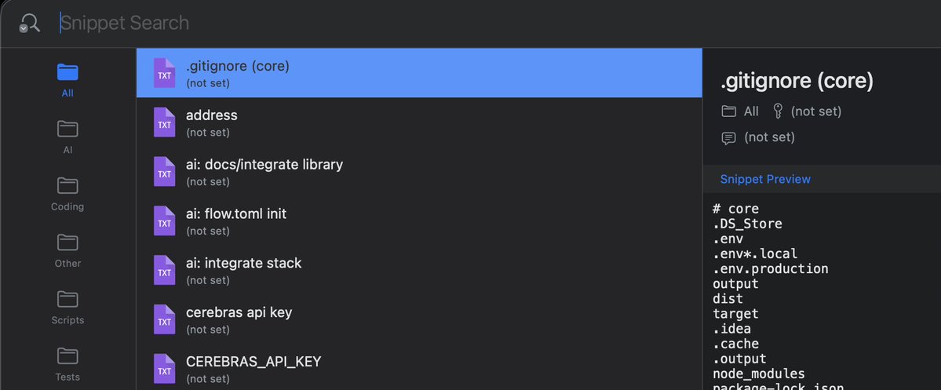Click the comment bubble icon in details
This screenshot has width=941, height=390.
(728, 138)
